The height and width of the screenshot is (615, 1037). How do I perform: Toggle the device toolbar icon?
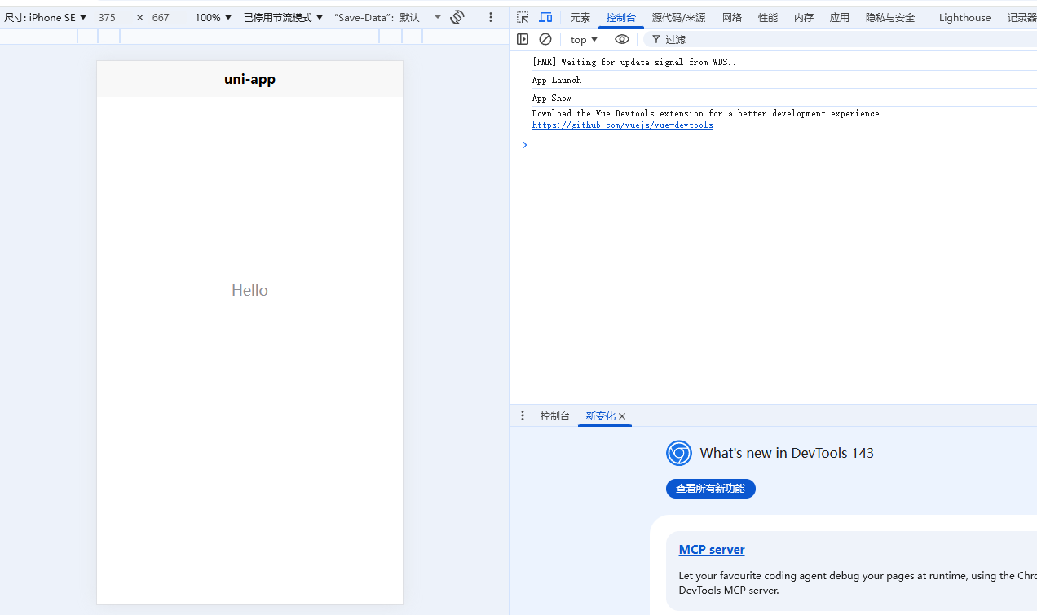545,17
